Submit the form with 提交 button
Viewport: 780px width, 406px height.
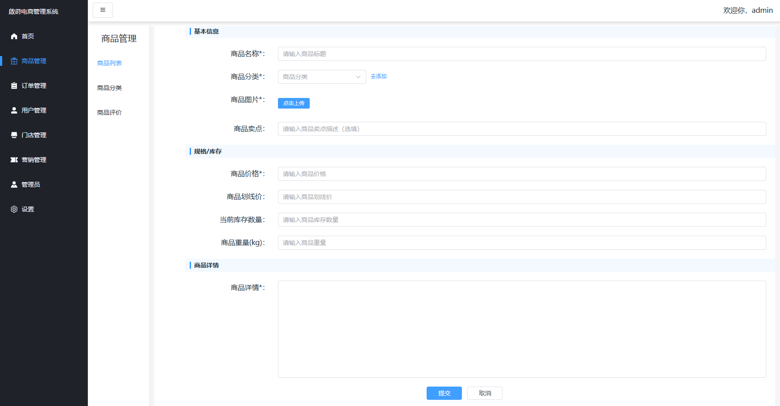[x=444, y=393]
